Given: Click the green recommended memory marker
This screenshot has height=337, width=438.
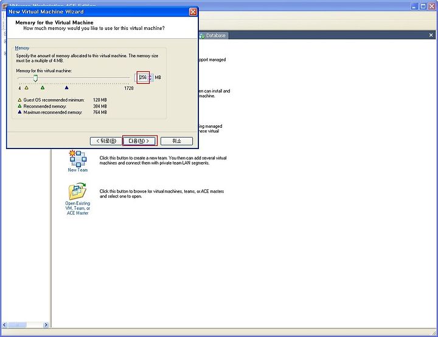Looking at the screenshot, I should pos(43,88).
